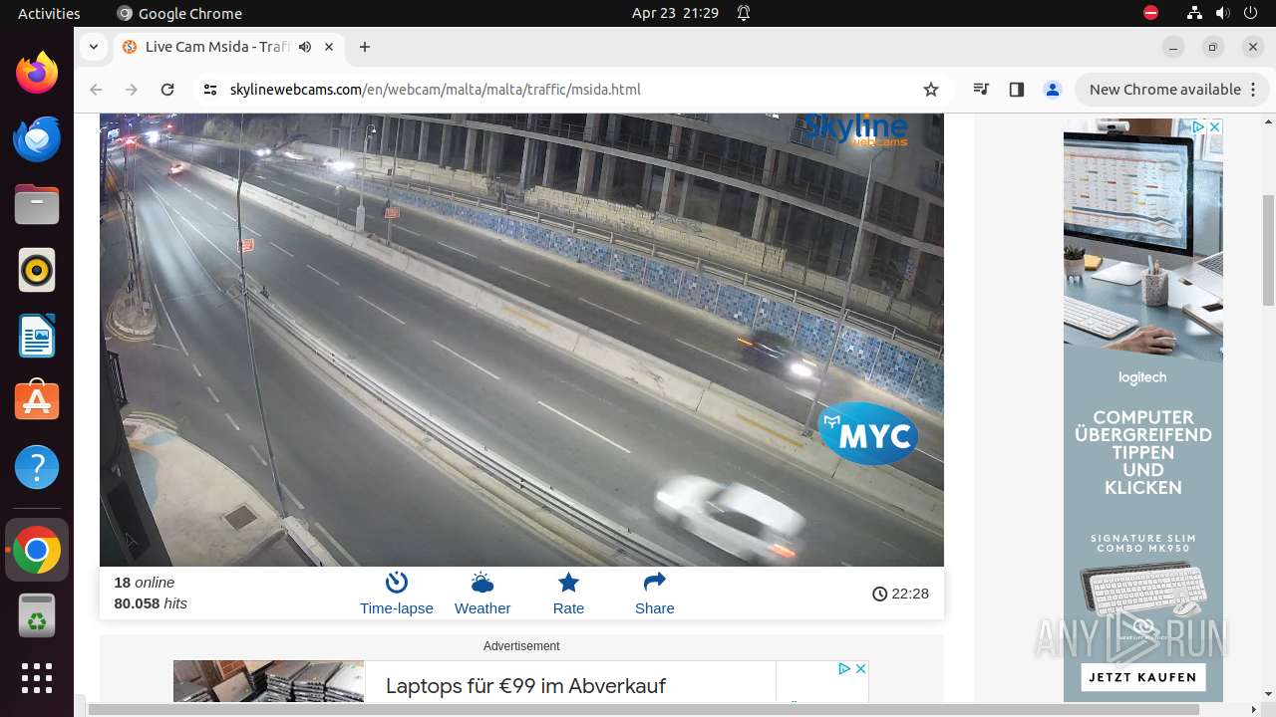Viewport: 1276px width, 717px height.
Task: Open media controls in Chrome toolbar
Action: 981,90
